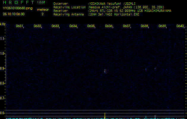Screen dimensions: 187x119
Task: Click the meteor echo near 0636
Action: (x=105, y=71)
